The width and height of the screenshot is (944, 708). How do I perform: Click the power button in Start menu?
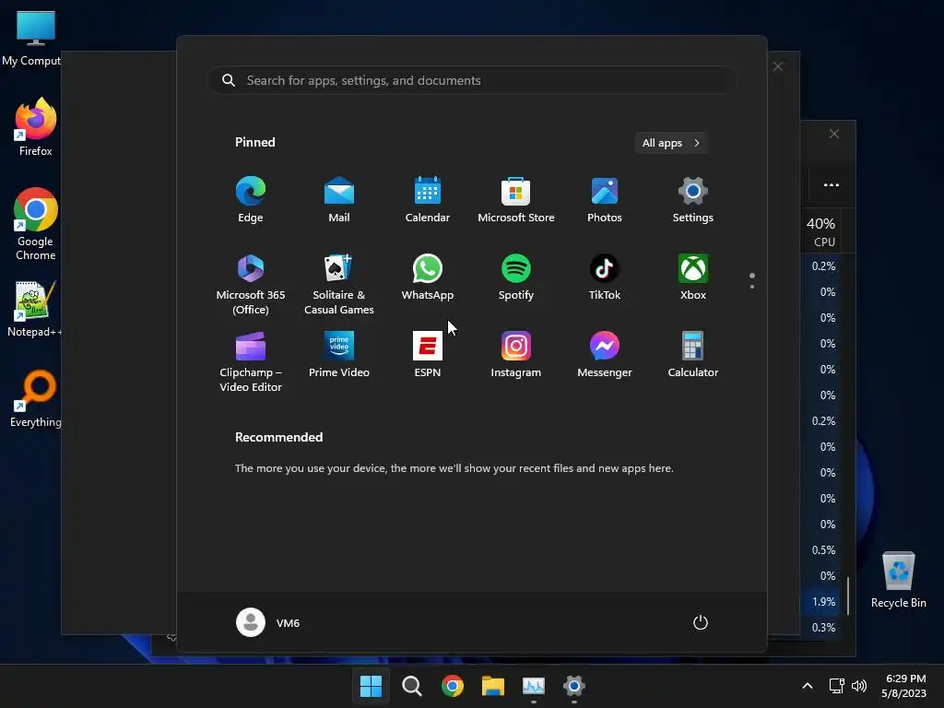pos(701,622)
